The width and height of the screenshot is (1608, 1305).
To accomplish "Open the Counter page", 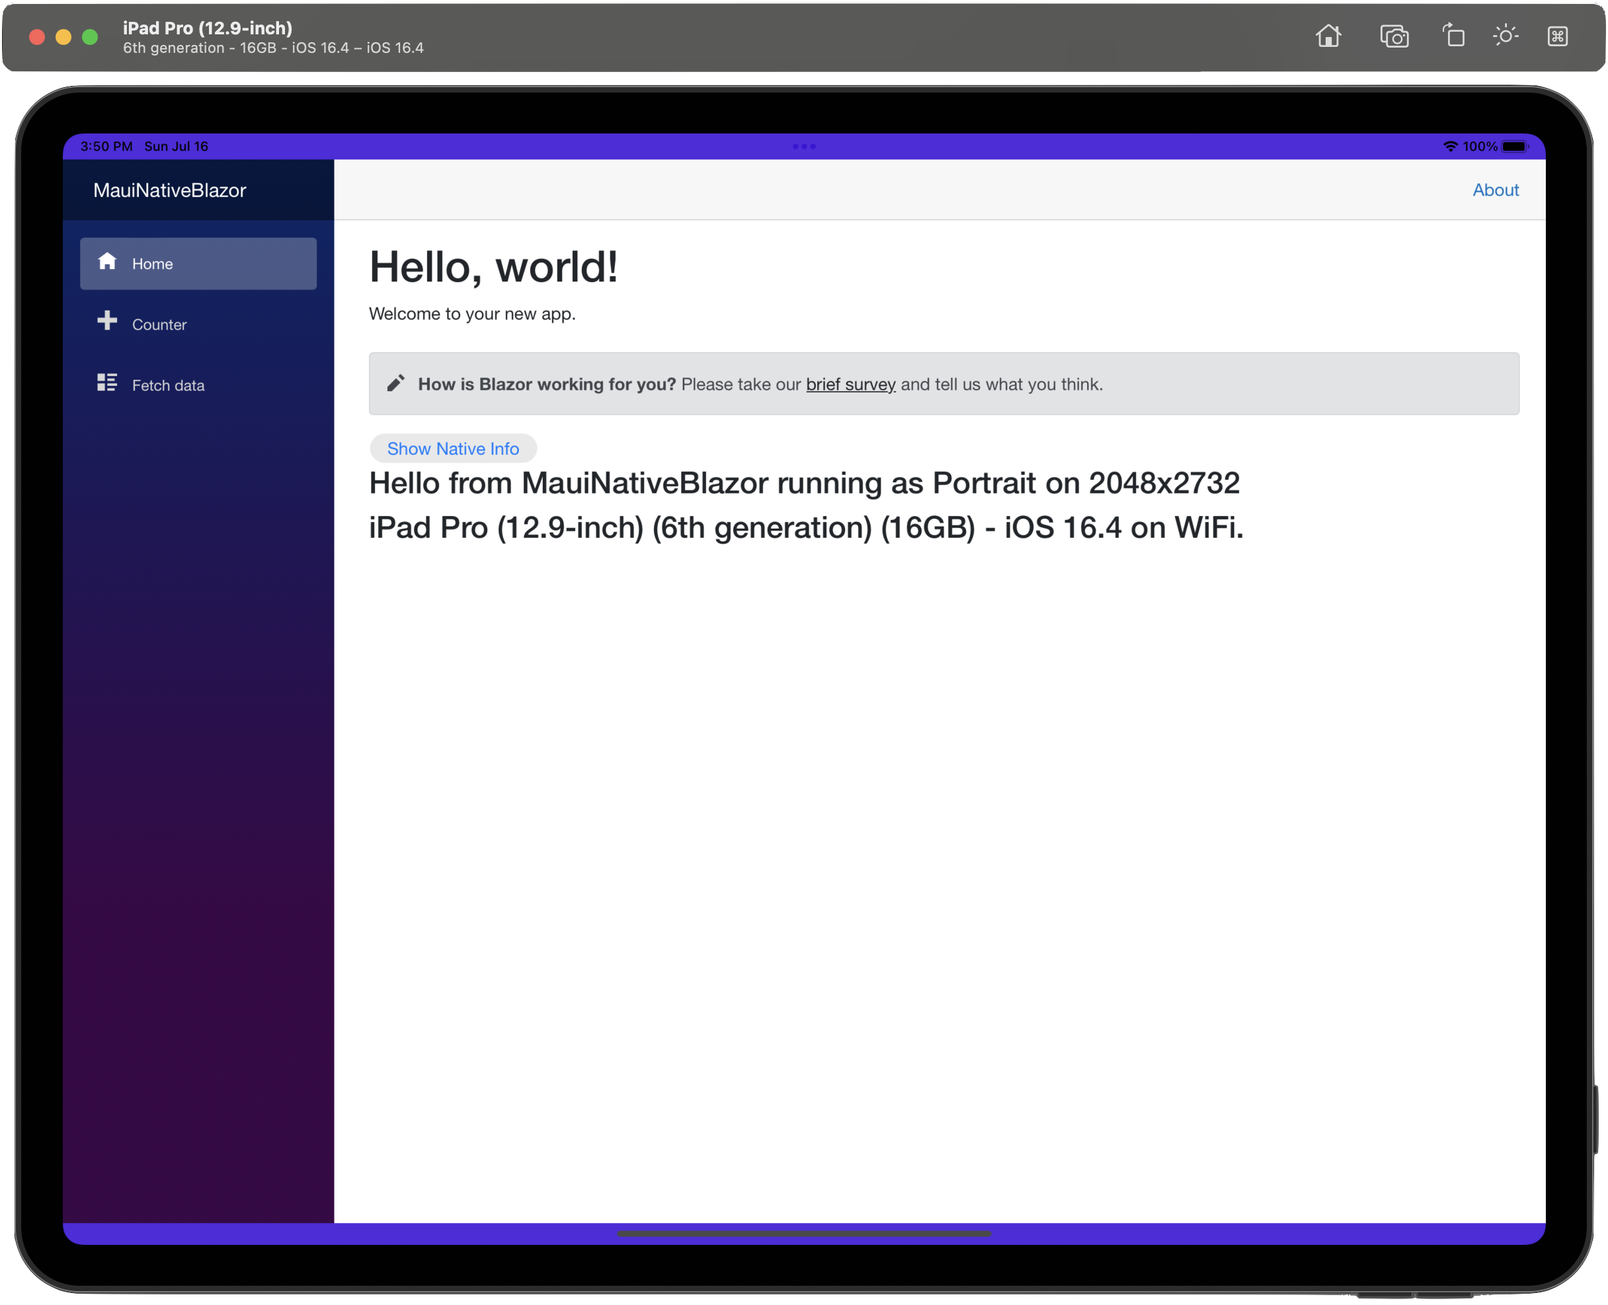I will (x=198, y=324).
